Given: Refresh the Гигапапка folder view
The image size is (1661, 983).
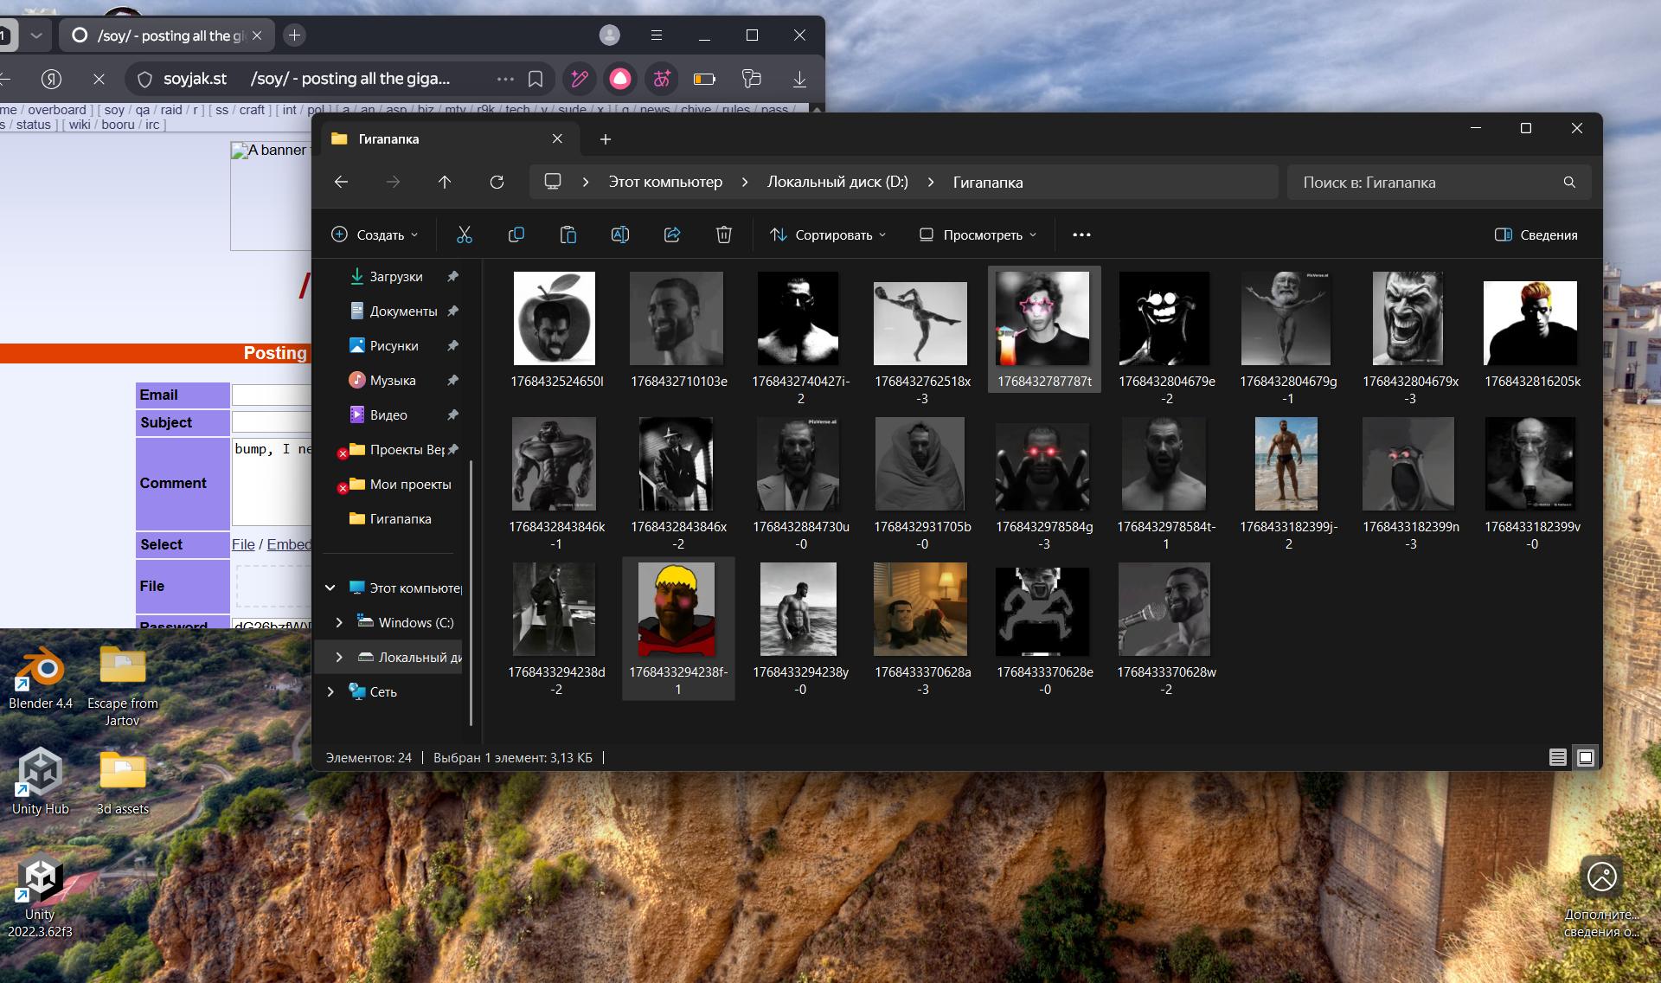Looking at the screenshot, I should coord(497,182).
